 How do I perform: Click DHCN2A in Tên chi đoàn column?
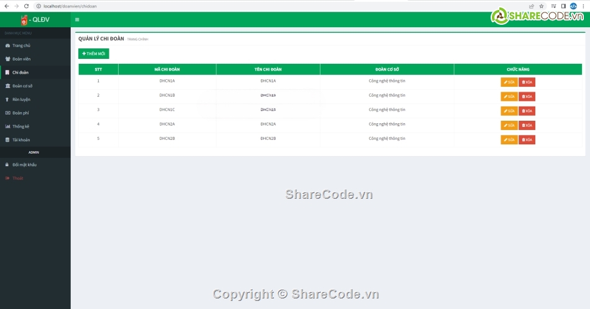(x=268, y=124)
